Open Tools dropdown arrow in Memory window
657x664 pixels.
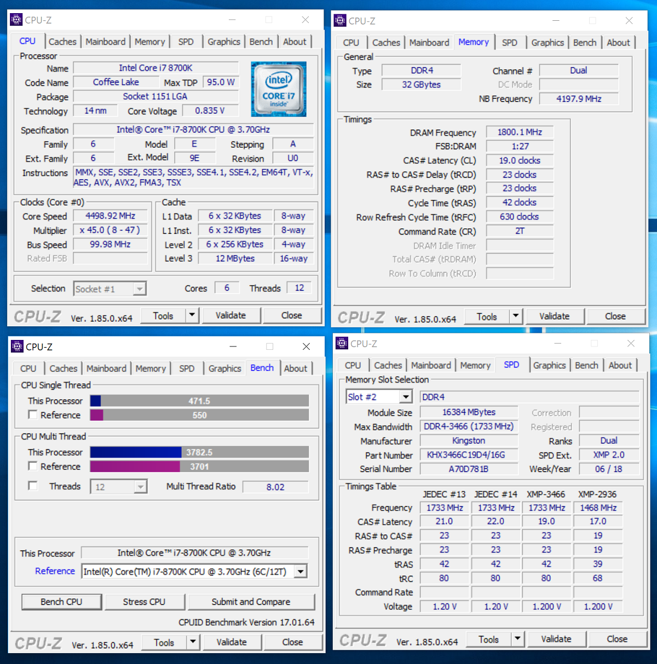[516, 316]
